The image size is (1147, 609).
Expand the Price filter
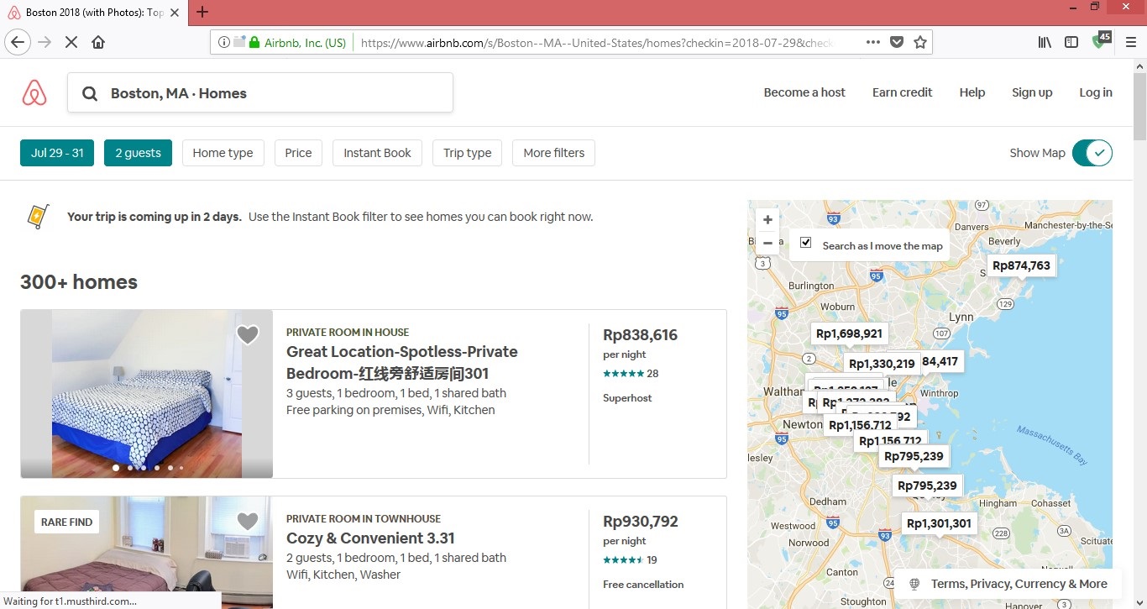coord(298,153)
